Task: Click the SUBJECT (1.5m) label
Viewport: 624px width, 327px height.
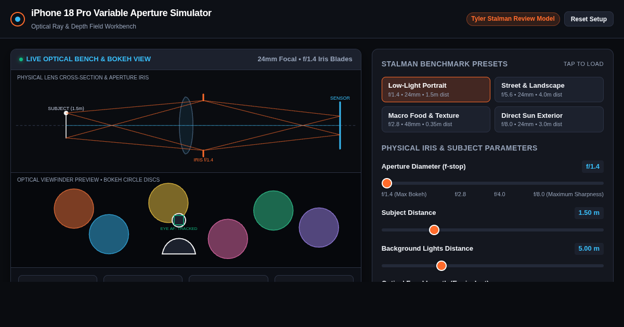Action: point(66,108)
